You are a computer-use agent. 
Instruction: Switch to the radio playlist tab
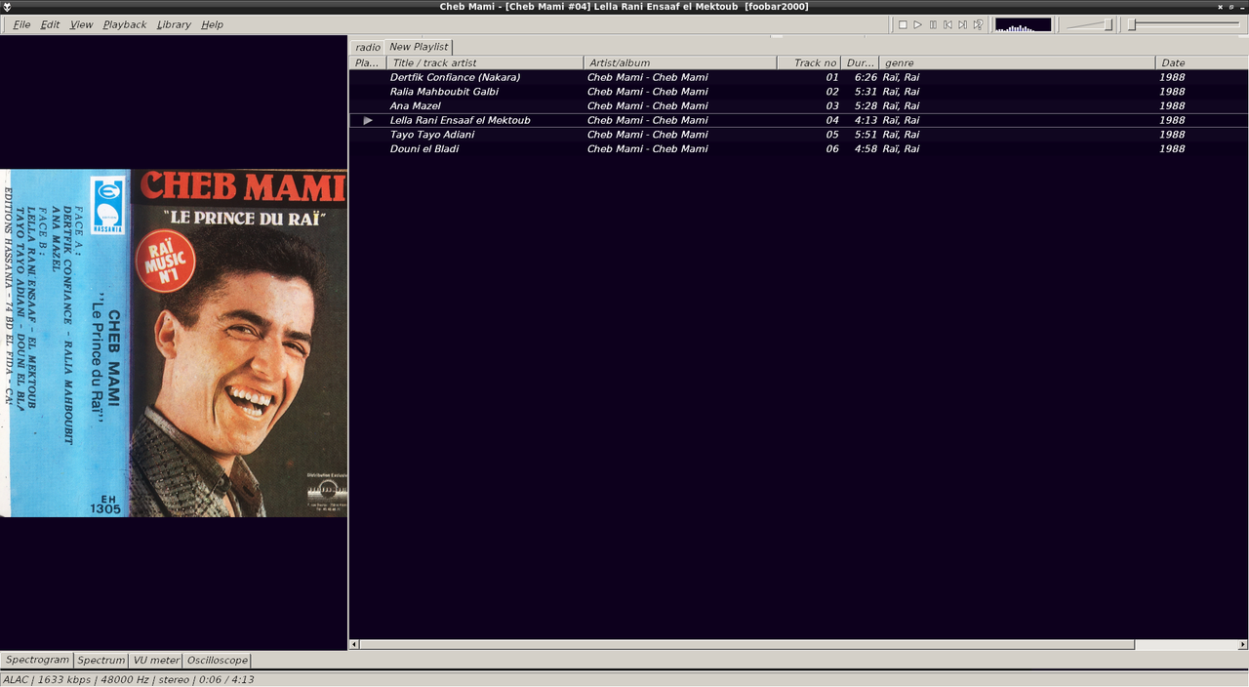click(x=368, y=47)
